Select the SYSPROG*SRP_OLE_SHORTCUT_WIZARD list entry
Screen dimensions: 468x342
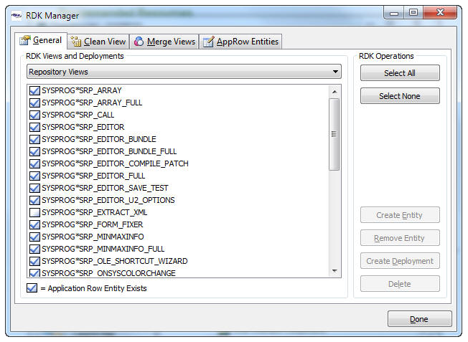click(x=114, y=262)
